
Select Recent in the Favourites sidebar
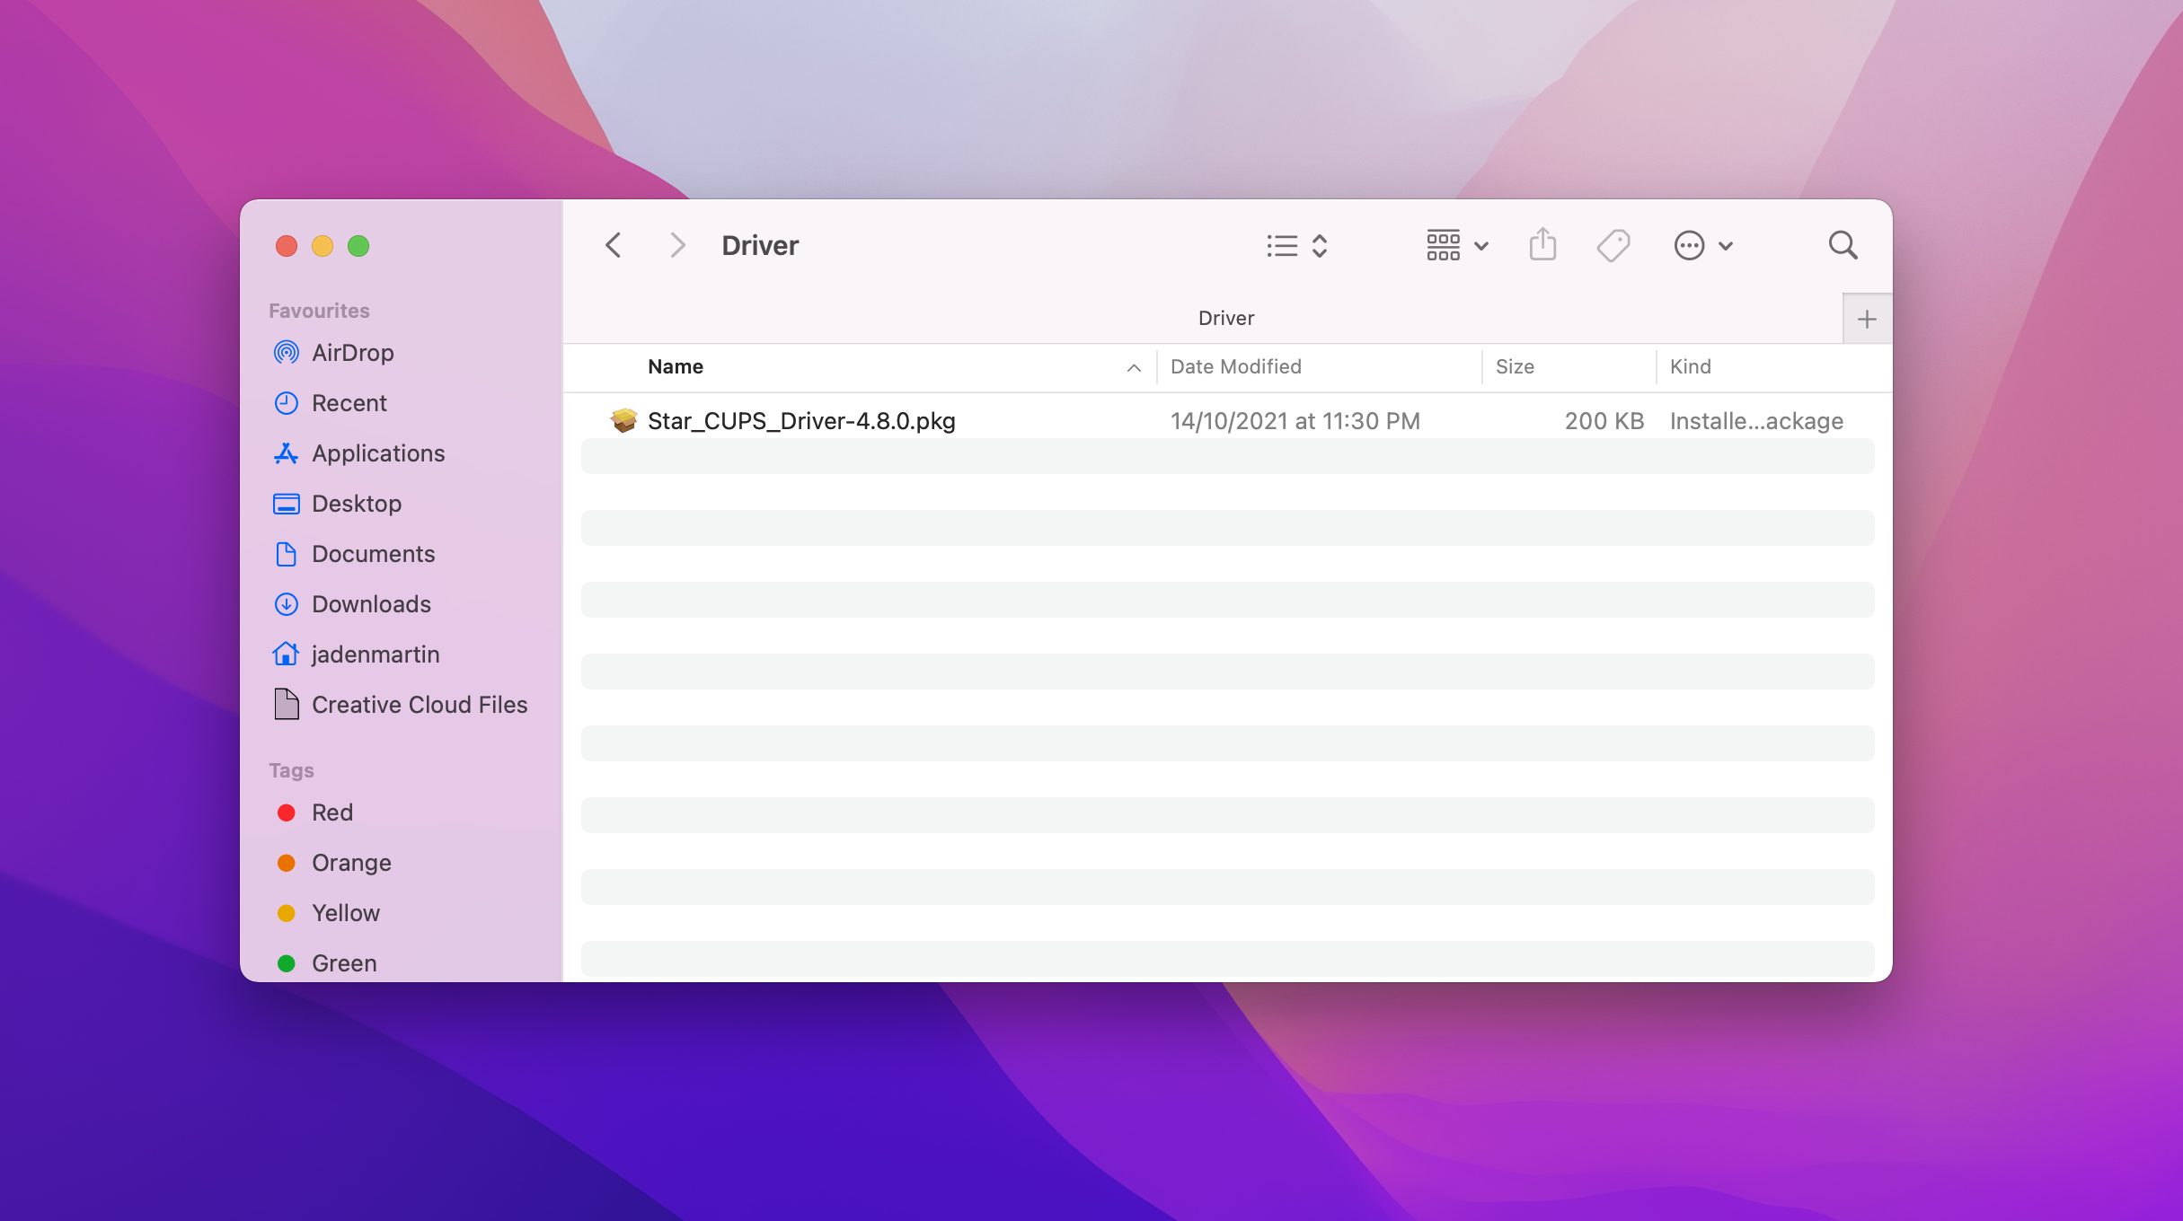click(x=349, y=402)
